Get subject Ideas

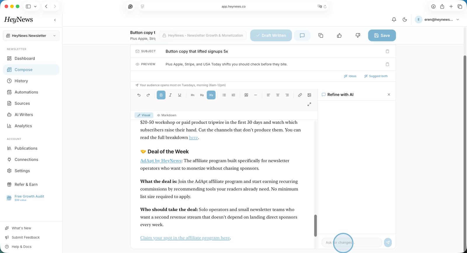pyautogui.click(x=350, y=76)
